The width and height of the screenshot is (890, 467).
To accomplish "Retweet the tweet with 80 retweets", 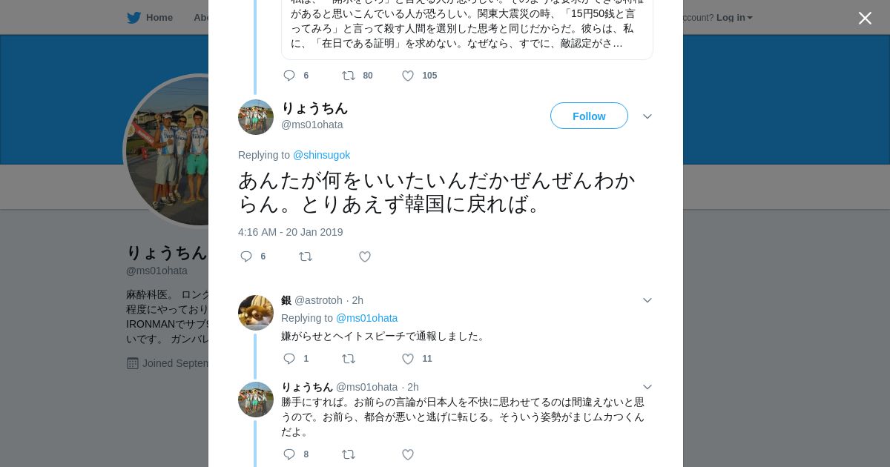I will [x=349, y=76].
